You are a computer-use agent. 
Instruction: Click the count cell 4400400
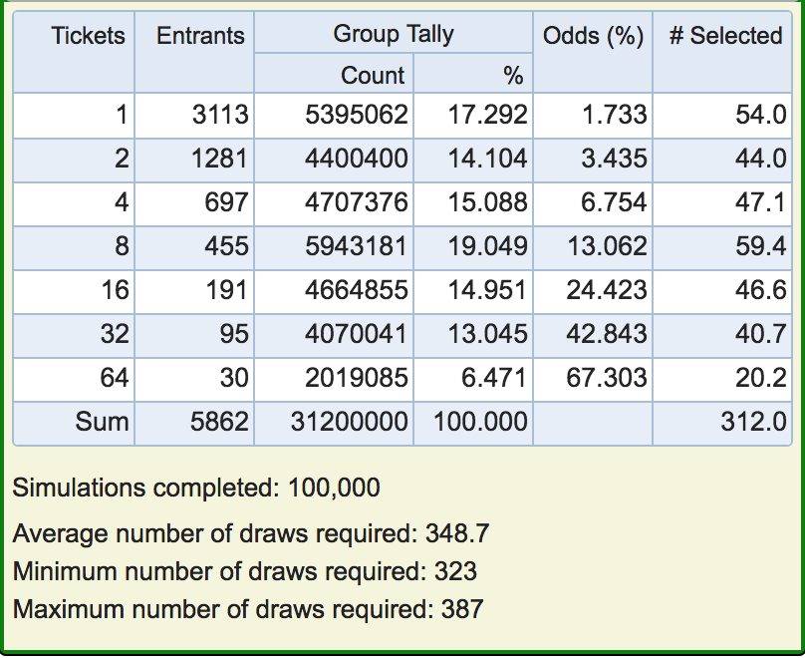(357, 159)
